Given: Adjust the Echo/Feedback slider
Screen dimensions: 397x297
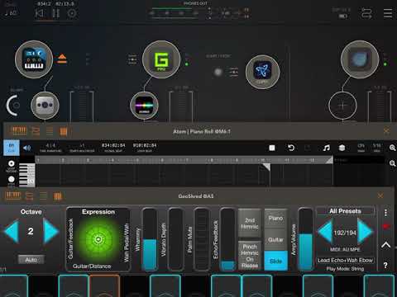Looking at the screenshot, I should [227, 239].
